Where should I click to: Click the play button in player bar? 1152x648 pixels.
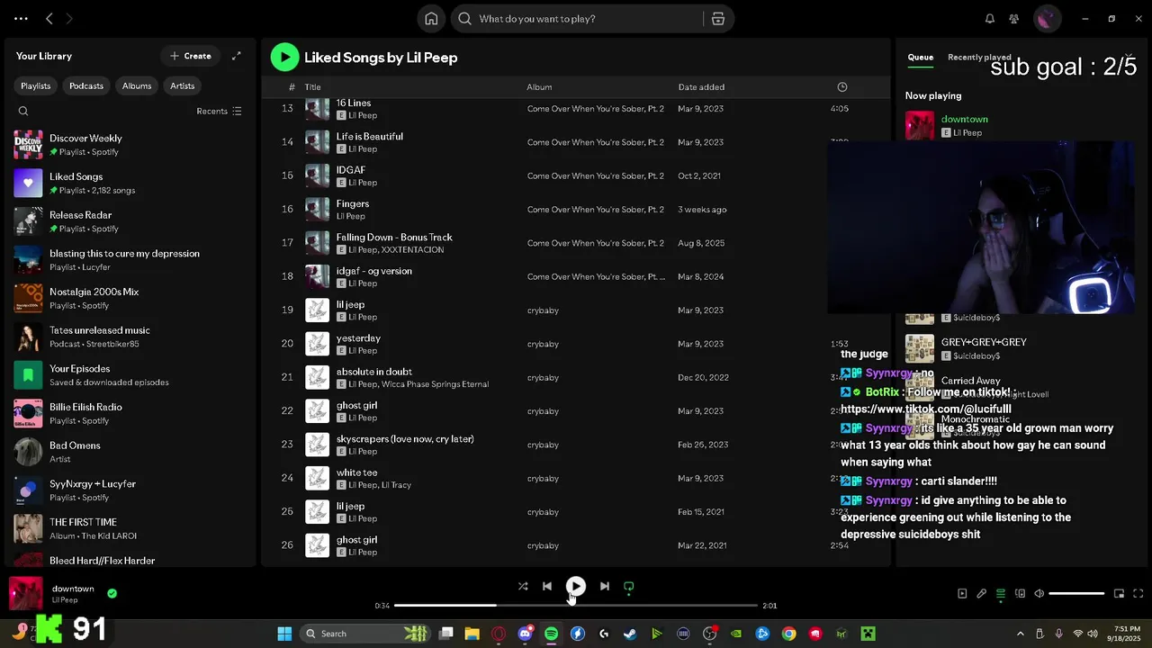576,586
